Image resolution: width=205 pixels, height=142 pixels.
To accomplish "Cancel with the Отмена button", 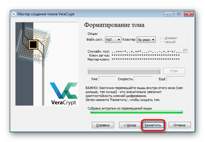I will (x=180, y=125).
